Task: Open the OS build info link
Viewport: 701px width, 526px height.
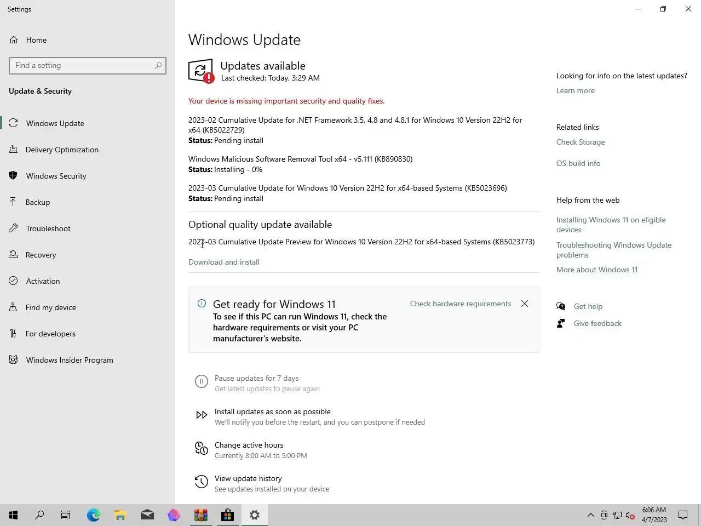Action: point(578,163)
